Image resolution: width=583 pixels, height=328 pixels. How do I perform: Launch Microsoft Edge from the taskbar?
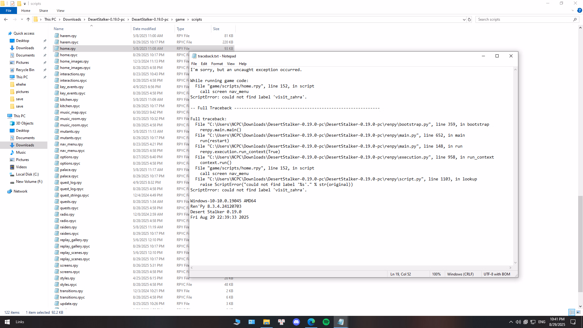[x=311, y=322]
